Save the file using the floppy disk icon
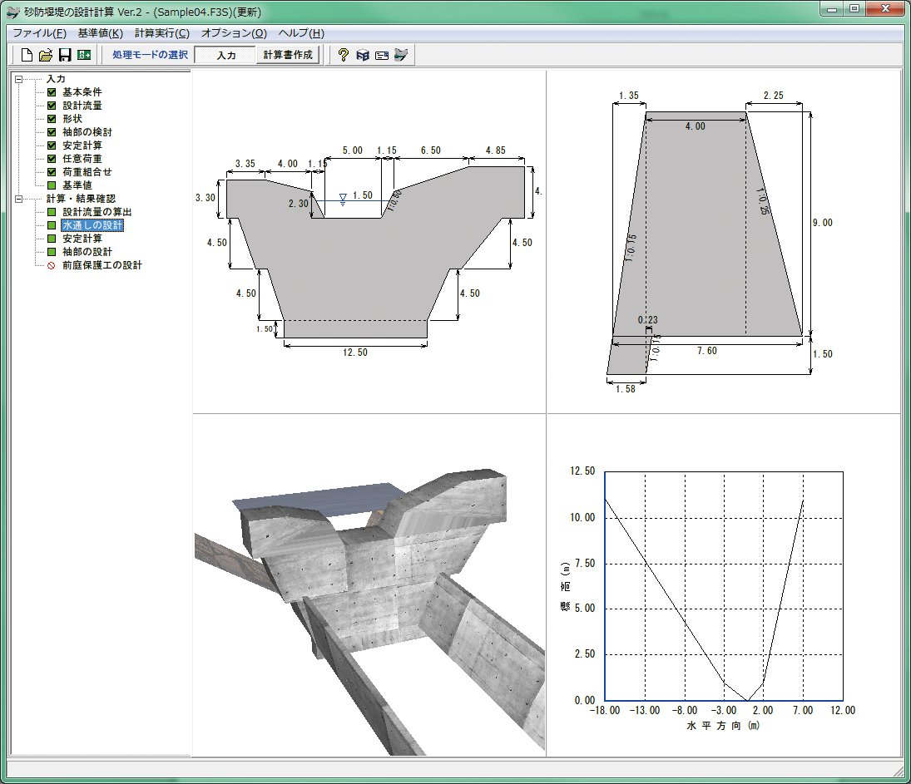911x784 pixels. tap(65, 55)
